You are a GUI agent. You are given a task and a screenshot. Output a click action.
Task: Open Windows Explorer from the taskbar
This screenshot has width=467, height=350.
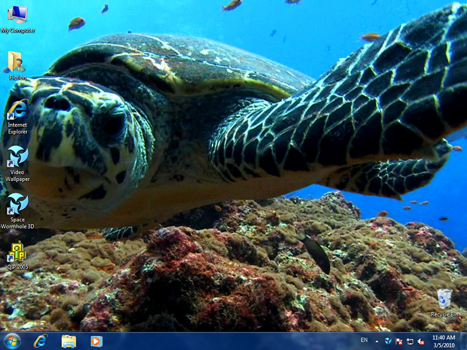(x=69, y=341)
